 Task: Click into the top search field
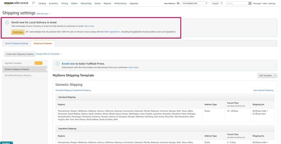(237, 3)
